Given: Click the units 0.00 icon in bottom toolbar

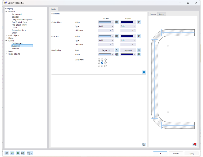Looking at the screenshot, I should pyautogui.click(x=12, y=153).
